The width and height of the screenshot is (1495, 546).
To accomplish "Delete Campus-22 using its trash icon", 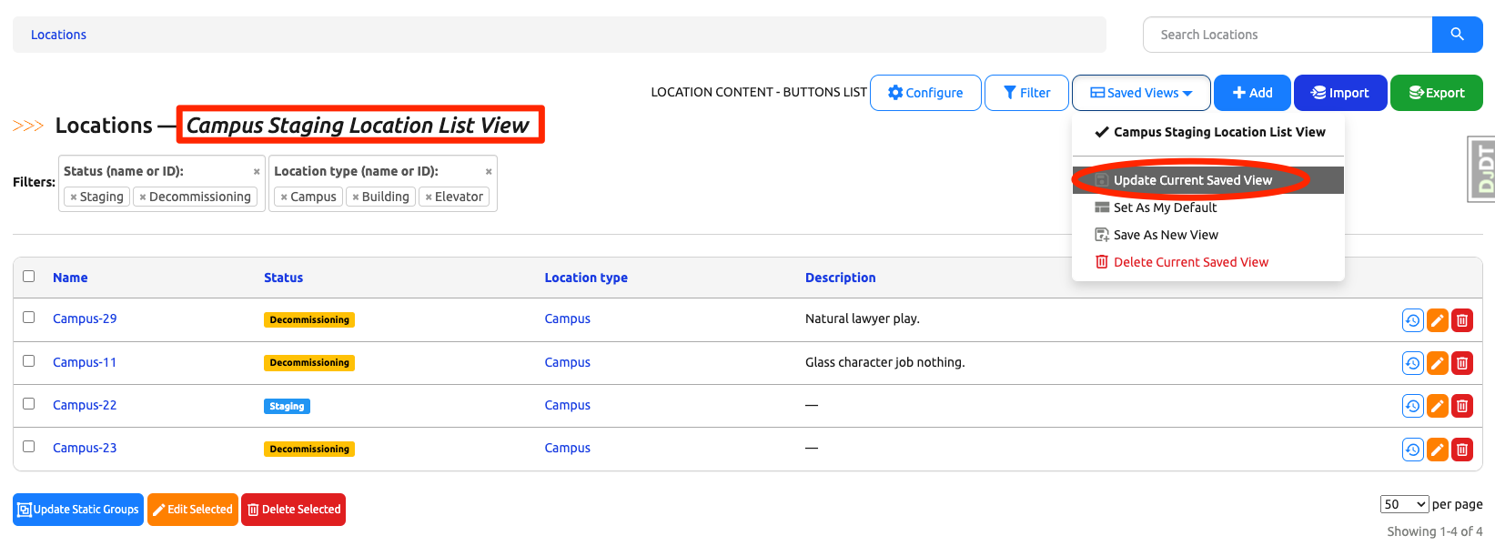I will point(1461,407).
